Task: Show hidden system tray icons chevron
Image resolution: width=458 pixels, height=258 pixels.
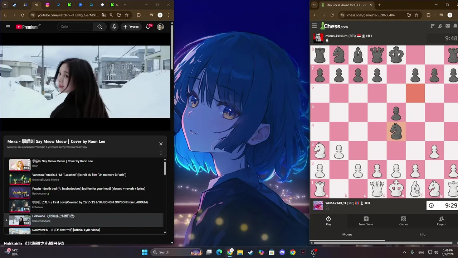Action: click(405, 252)
